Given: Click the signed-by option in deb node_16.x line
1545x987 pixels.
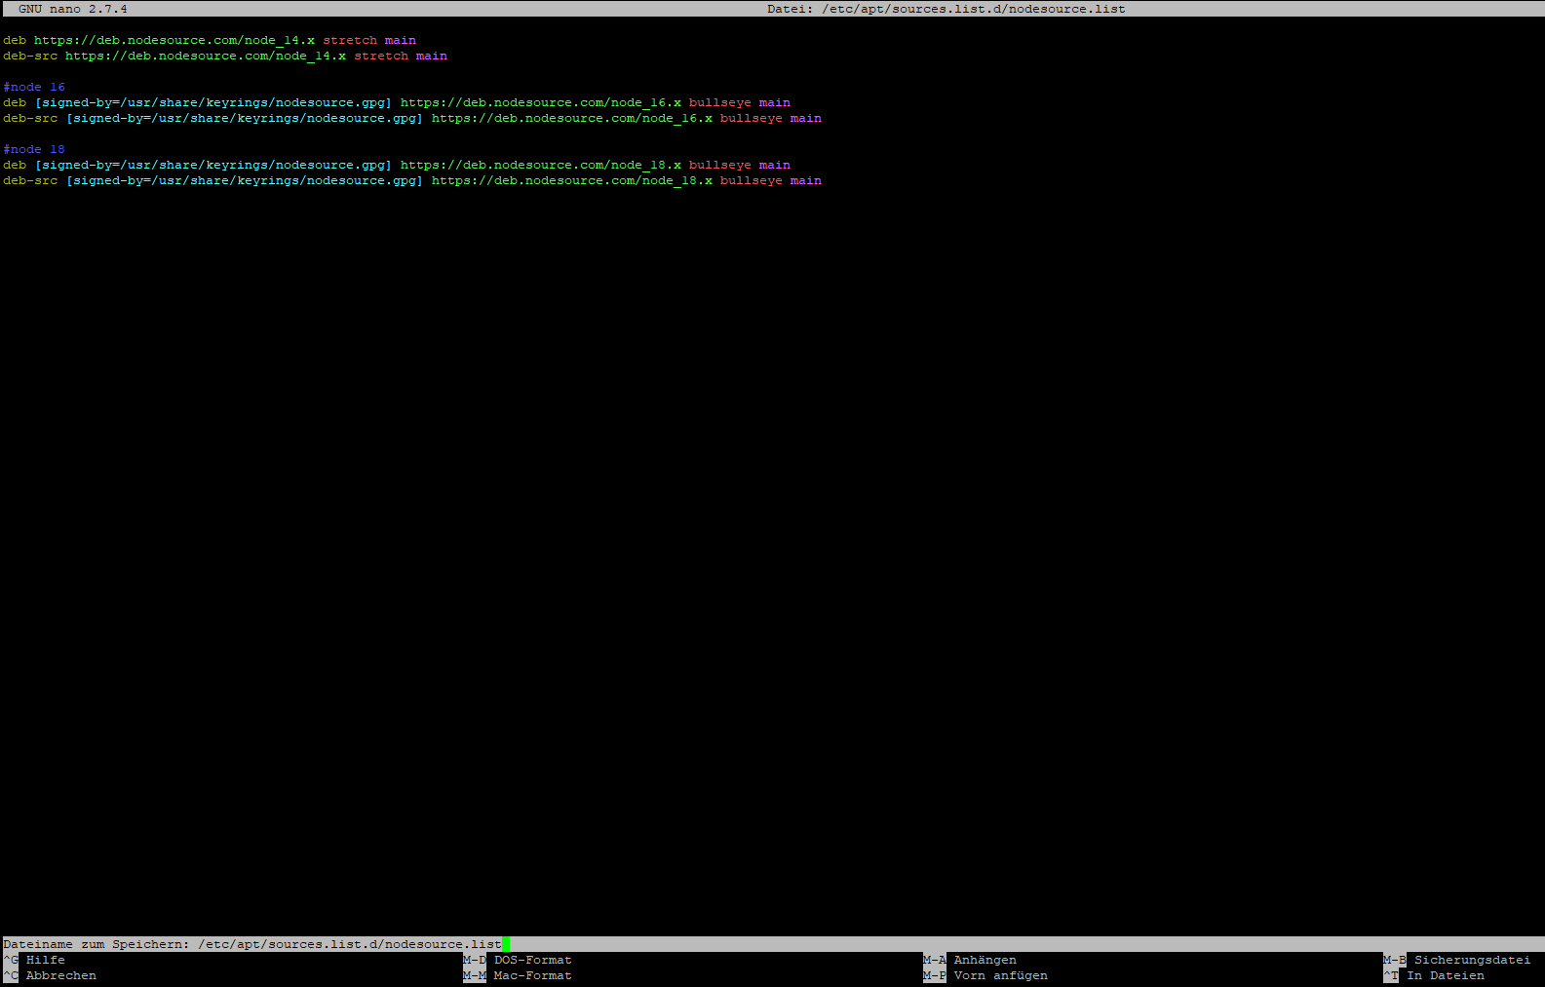Looking at the screenshot, I should point(213,102).
